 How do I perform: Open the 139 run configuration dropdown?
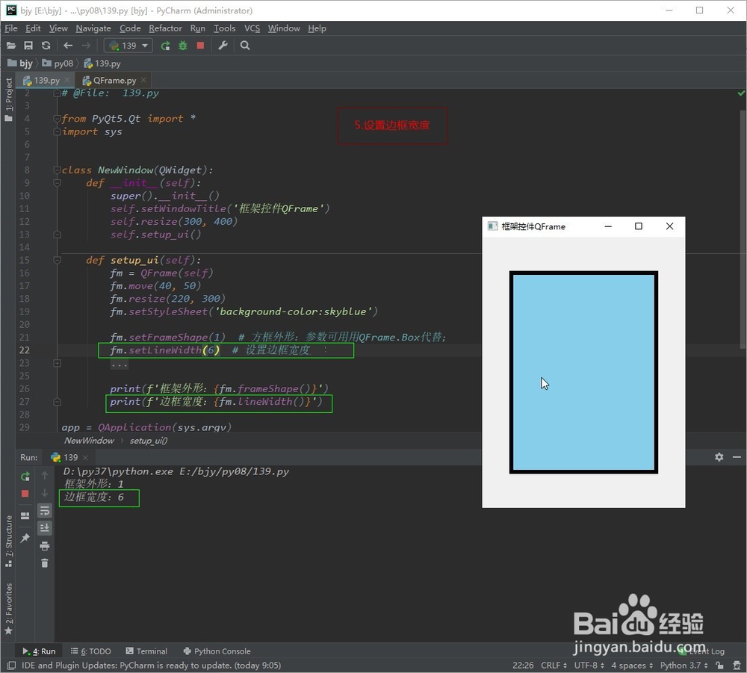(128, 46)
